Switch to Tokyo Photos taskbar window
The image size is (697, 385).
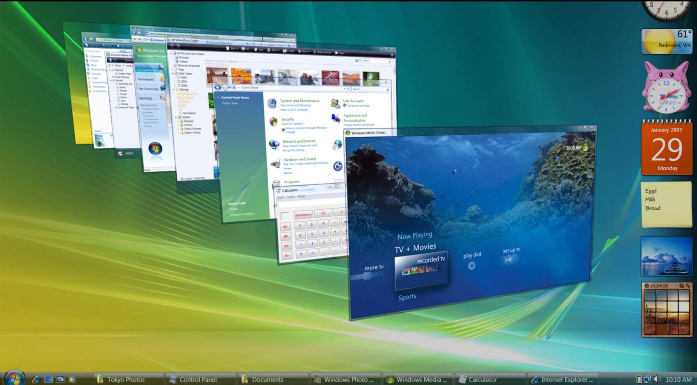125,379
